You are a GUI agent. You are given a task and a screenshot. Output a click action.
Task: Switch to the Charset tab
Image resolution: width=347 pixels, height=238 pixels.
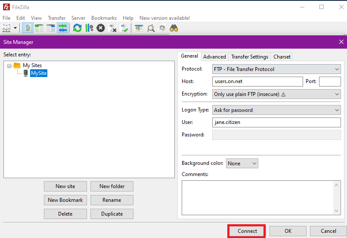click(x=282, y=57)
